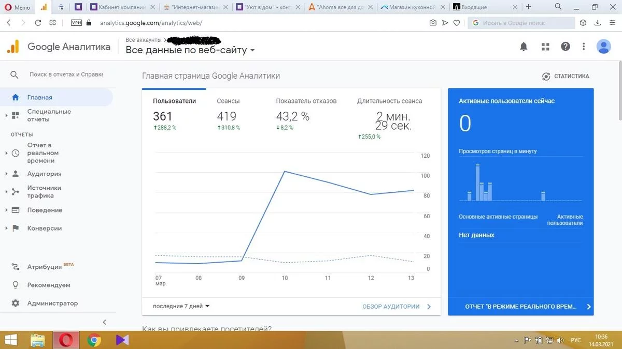The width and height of the screenshot is (622, 349).
Task: Search open tabs with magnifier
Action: (x=558, y=7)
